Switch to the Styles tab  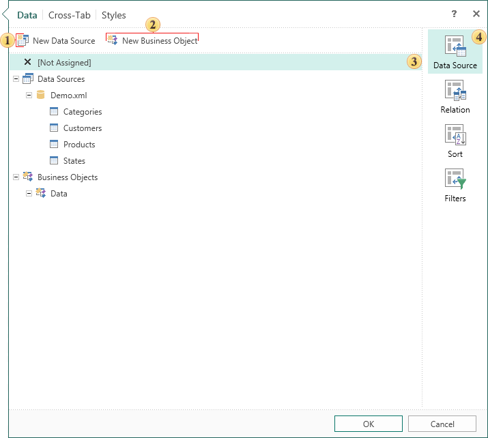[114, 15]
